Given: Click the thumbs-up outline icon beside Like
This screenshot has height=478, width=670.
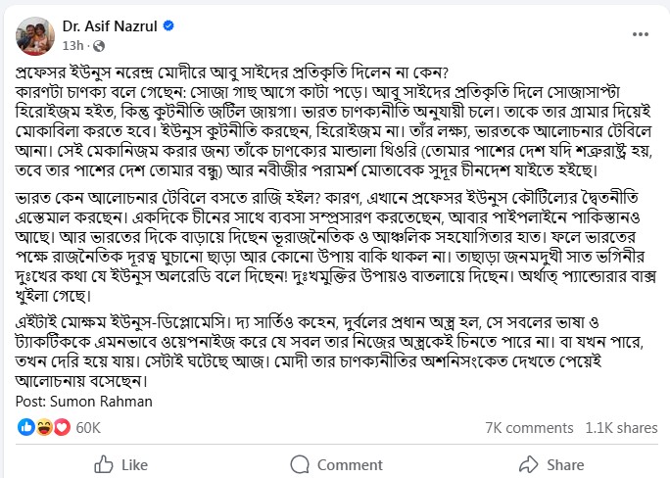Looking at the screenshot, I should pos(104,464).
